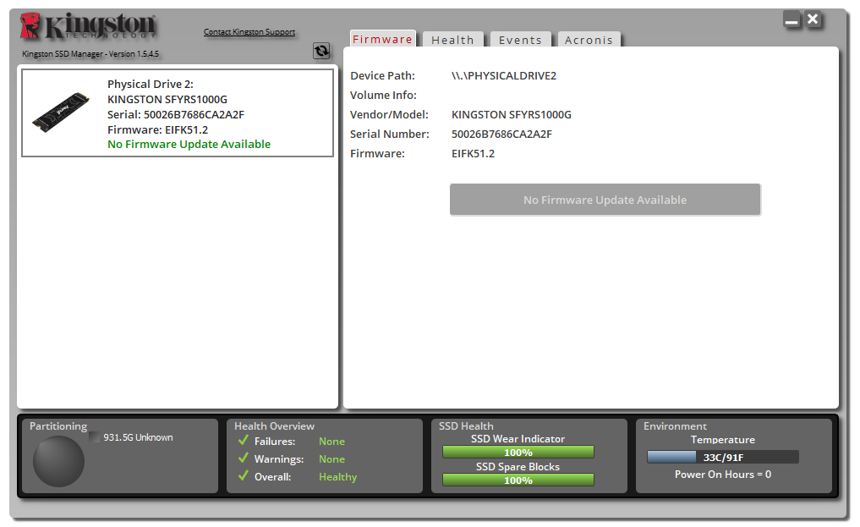Click the SSD Spare Blocks label

click(518, 467)
